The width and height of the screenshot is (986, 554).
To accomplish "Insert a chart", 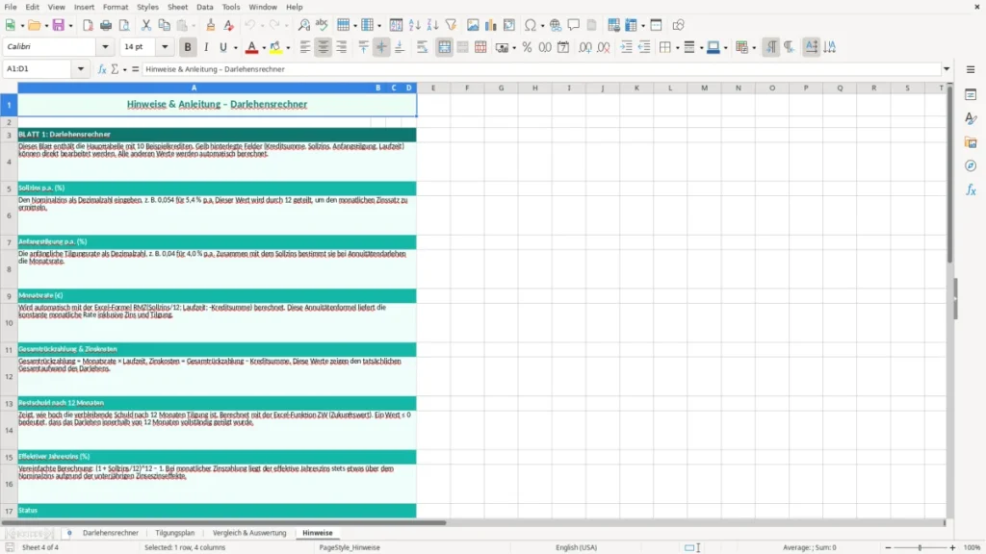I will [x=491, y=25].
